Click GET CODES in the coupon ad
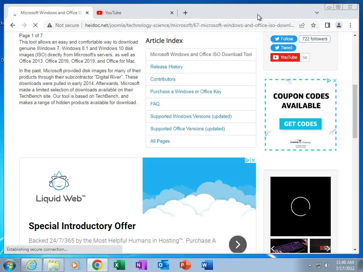This screenshot has width=363, height=272. 301,124
